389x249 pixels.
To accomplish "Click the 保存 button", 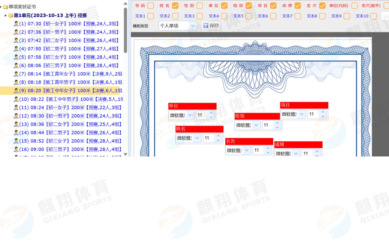I will (211, 26).
